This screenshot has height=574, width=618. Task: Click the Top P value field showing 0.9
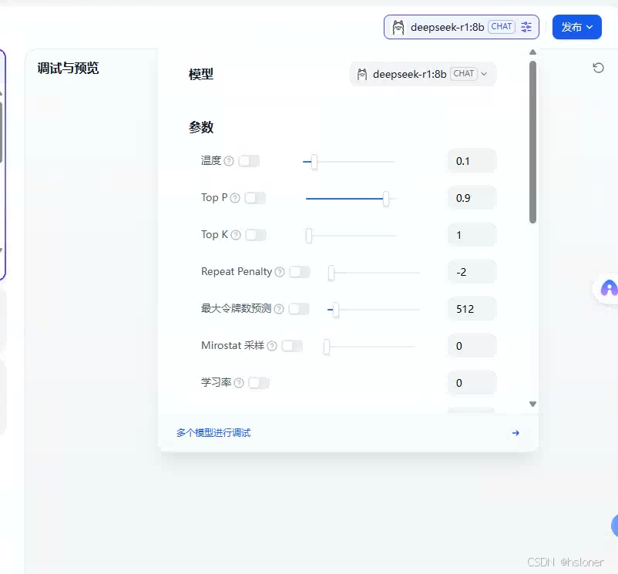click(472, 198)
